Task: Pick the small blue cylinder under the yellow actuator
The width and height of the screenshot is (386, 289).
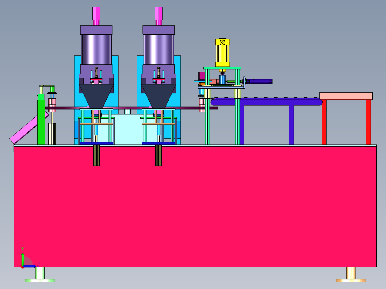Action: coord(222,80)
